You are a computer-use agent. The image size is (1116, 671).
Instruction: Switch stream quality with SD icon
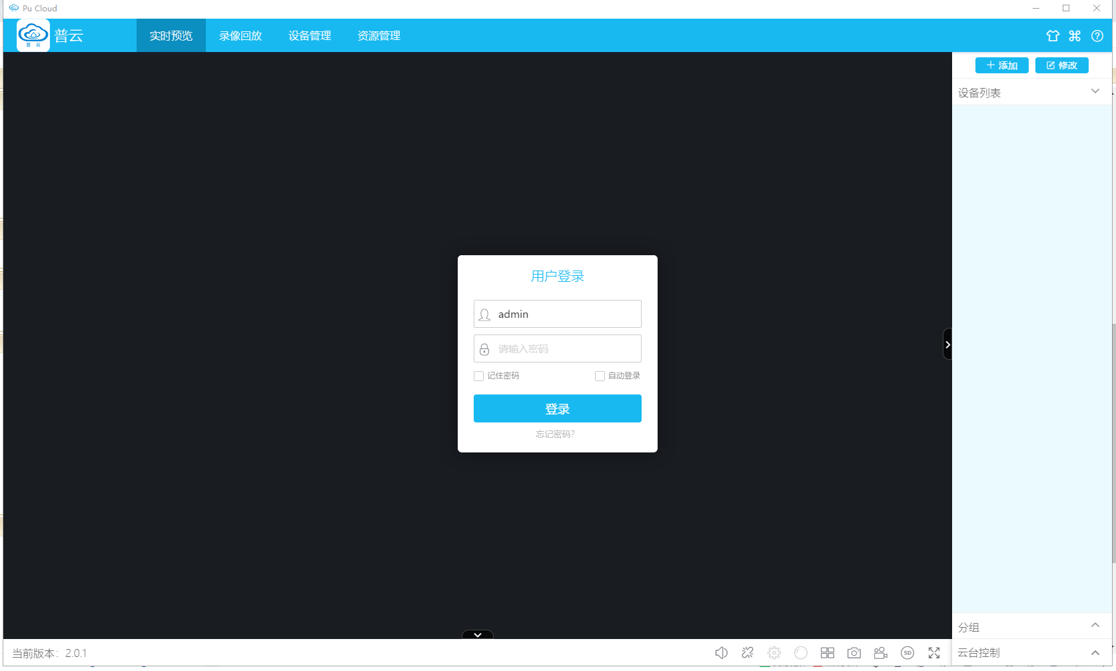(x=907, y=653)
